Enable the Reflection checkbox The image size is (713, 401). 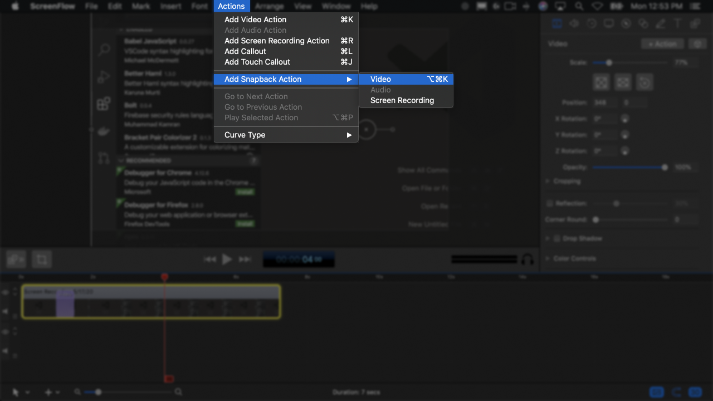coord(550,204)
